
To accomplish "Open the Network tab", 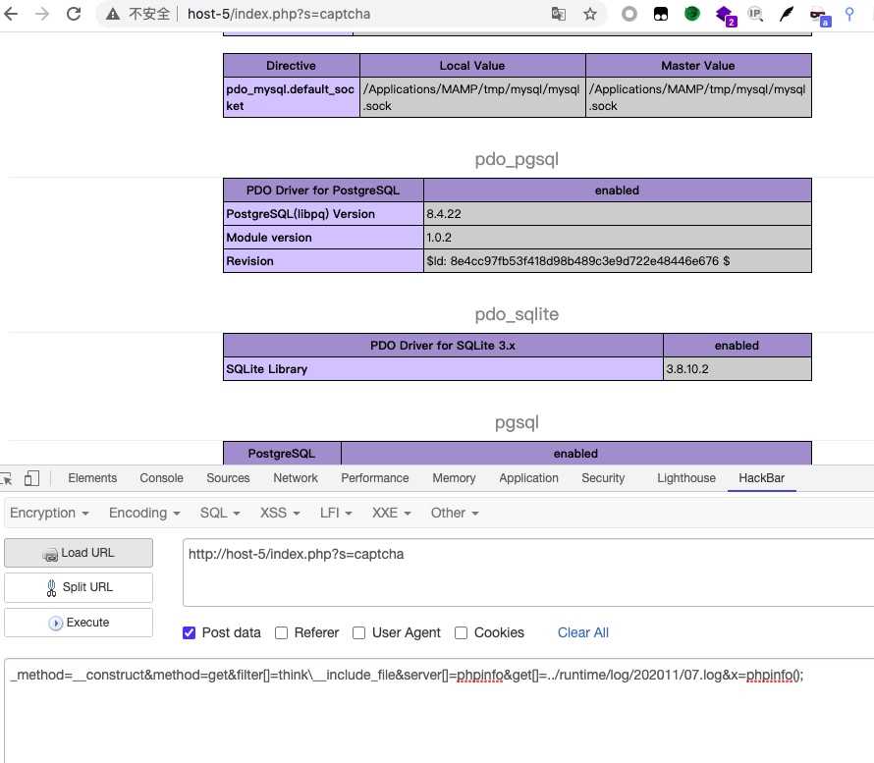I will point(296,478).
